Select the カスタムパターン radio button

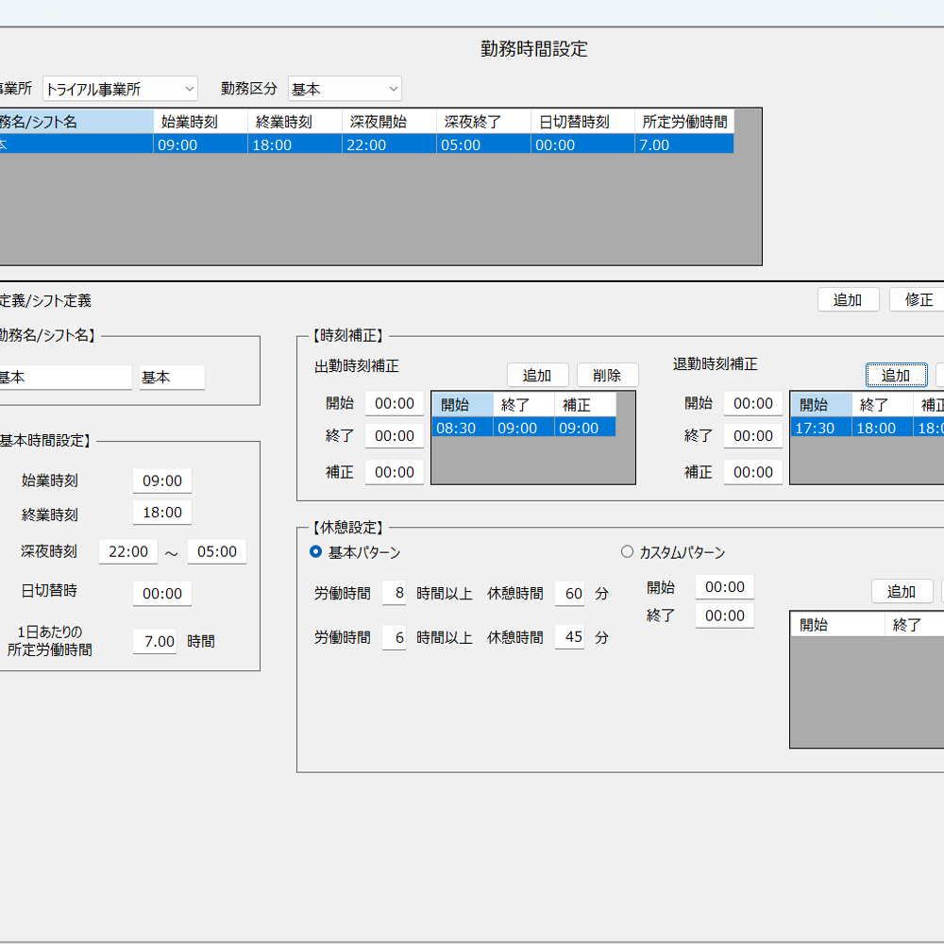pos(626,551)
